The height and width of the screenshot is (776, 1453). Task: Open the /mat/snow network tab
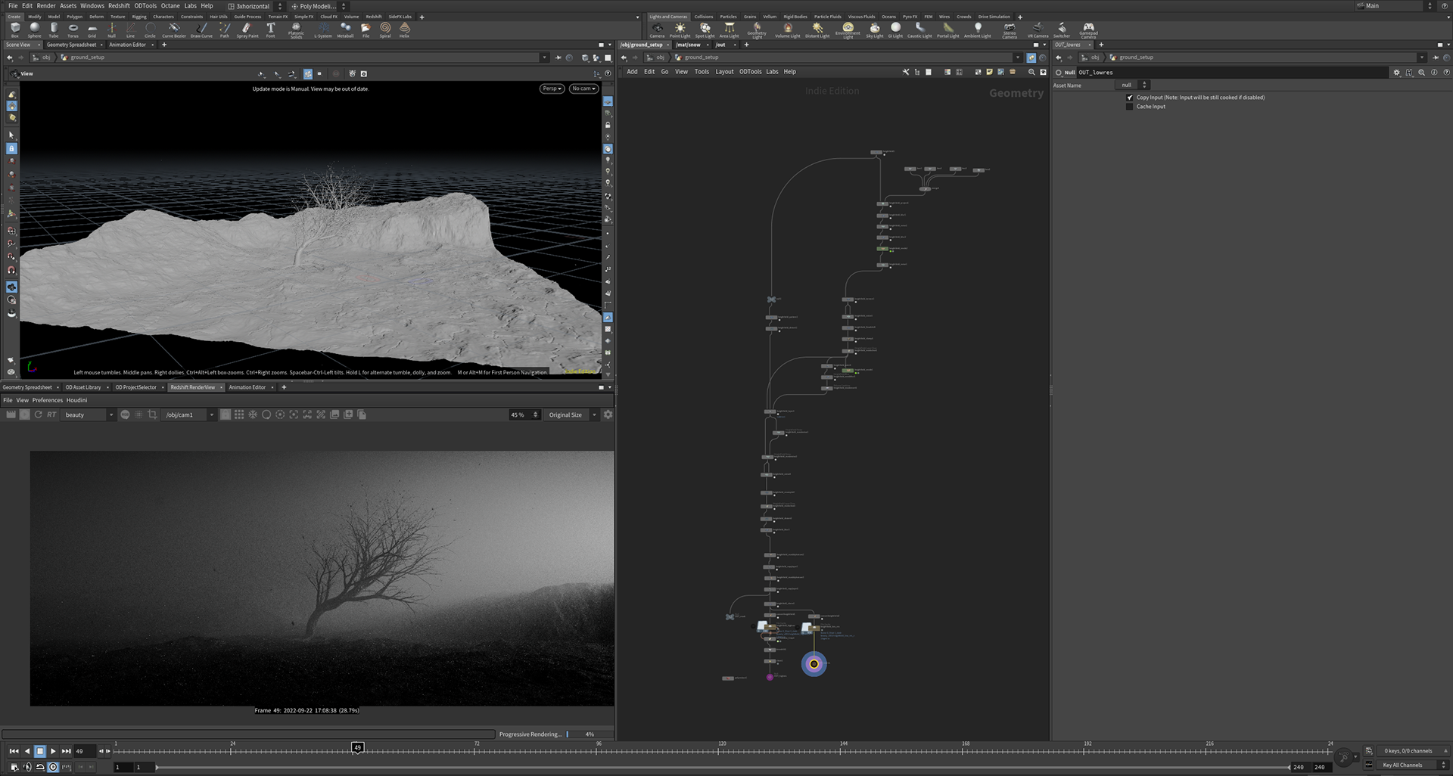(x=688, y=45)
